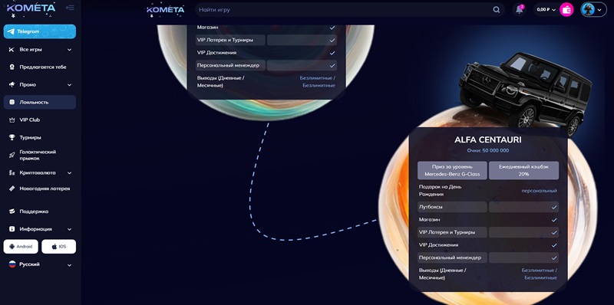The height and width of the screenshot is (305, 614).
Task: Click the Подарок на День Рождения label
Action: pyautogui.click(x=440, y=190)
